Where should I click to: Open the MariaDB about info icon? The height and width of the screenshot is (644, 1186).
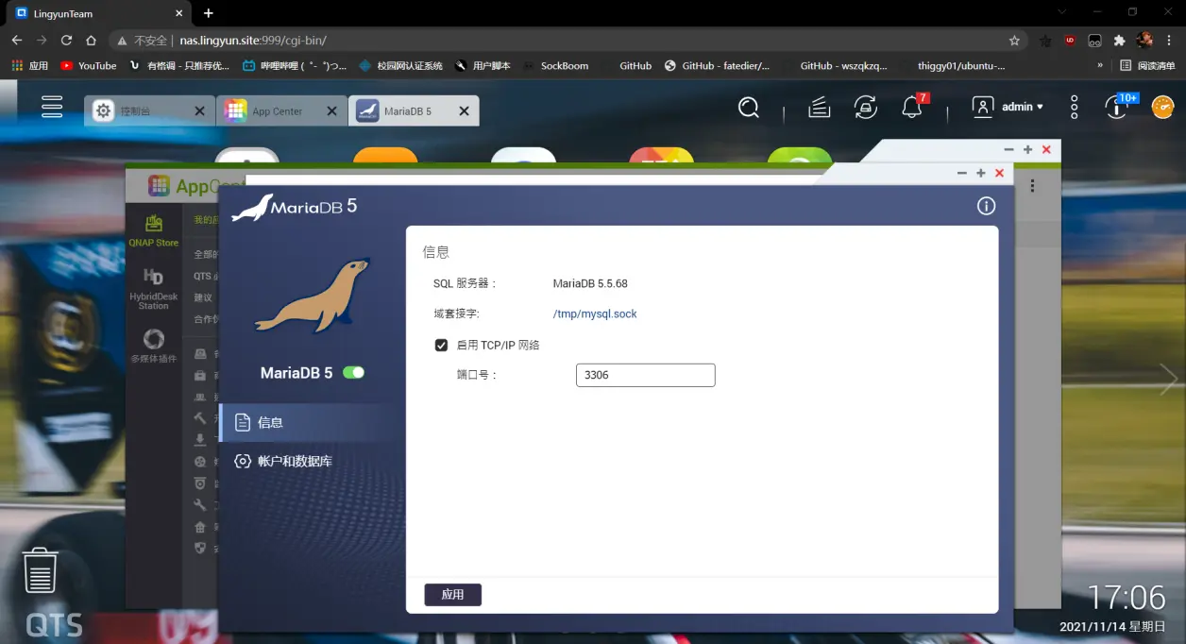pyautogui.click(x=986, y=206)
